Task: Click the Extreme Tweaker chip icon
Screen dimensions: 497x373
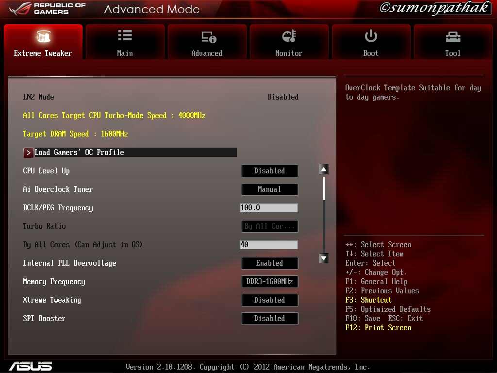Action: [x=43, y=36]
